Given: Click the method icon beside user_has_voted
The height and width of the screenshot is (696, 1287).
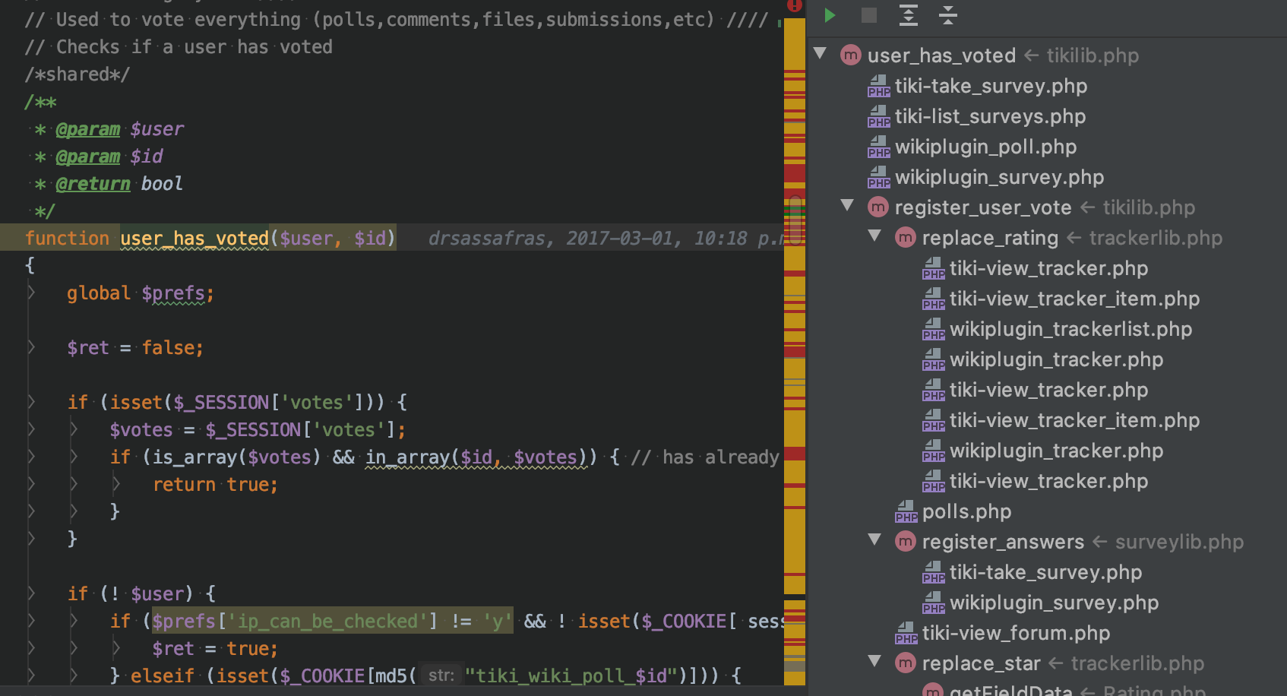Looking at the screenshot, I should tap(851, 55).
